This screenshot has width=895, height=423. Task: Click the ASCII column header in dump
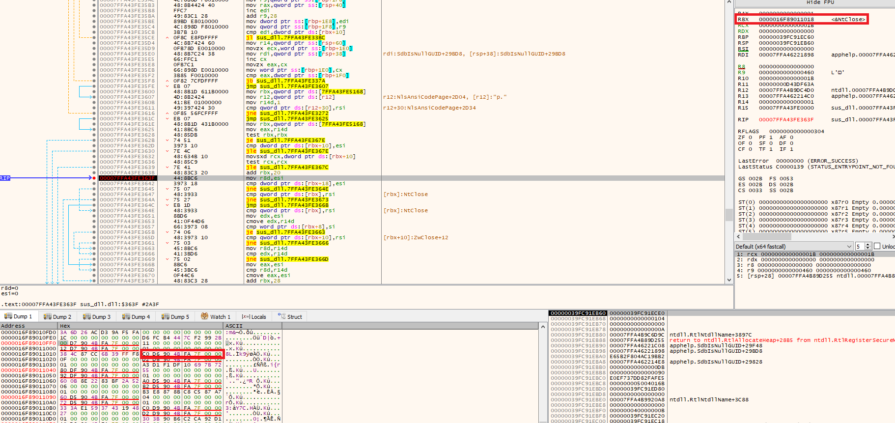pyautogui.click(x=252, y=326)
